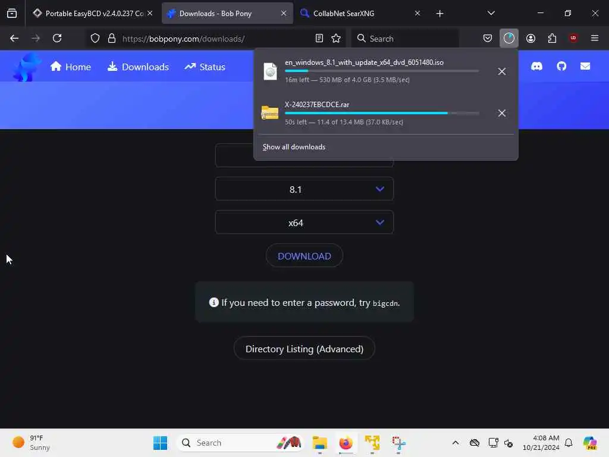Close the Portable EasyBCD tab
This screenshot has width=609, height=457.
pos(150,13)
